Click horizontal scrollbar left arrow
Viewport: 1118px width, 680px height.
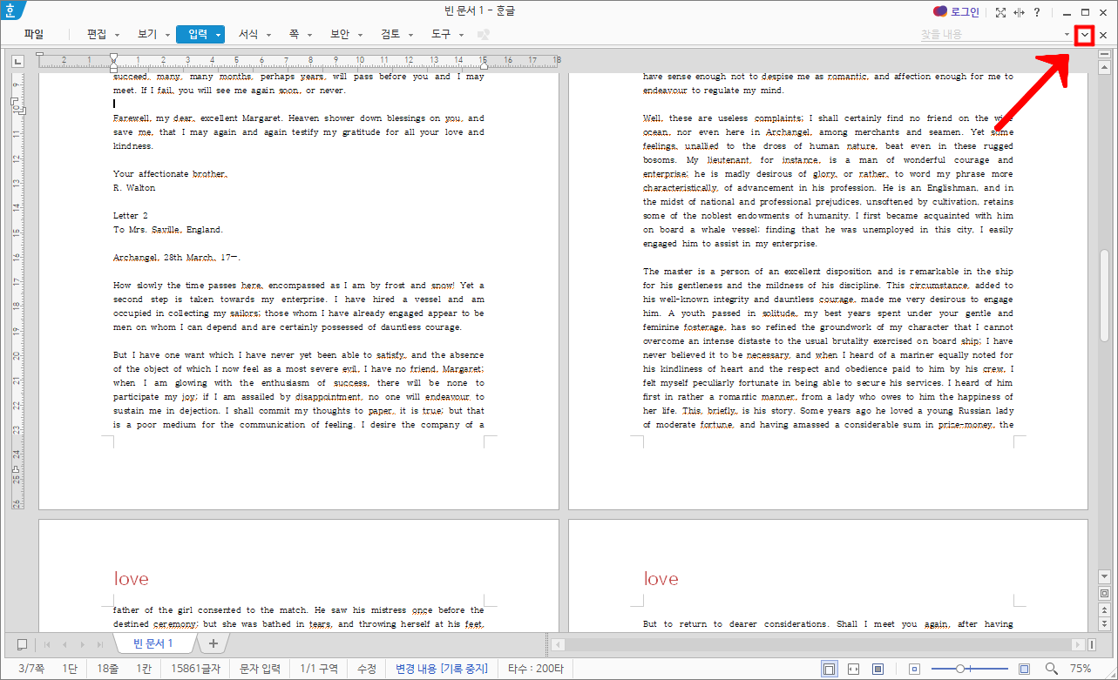(x=559, y=644)
